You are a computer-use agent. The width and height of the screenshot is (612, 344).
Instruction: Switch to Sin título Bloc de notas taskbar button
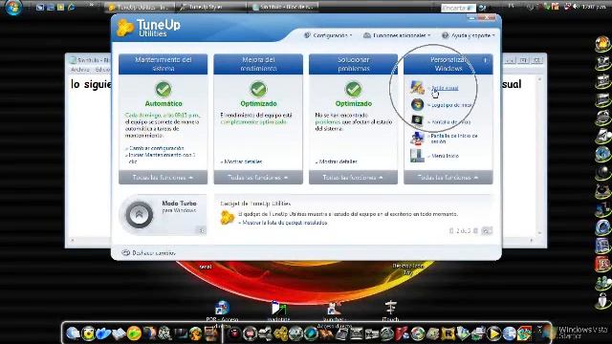click(x=284, y=8)
